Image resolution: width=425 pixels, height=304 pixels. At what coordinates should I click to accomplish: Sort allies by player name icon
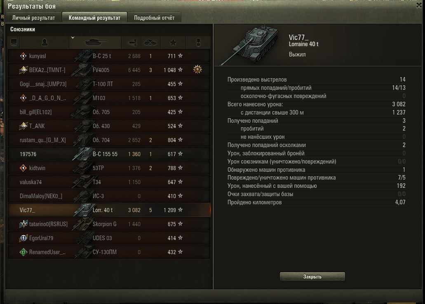pos(45,42)
